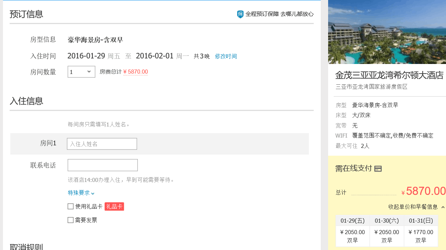Click the modify dates link
The height and width of the screenshot is (250, 446).
coord(226,56)
